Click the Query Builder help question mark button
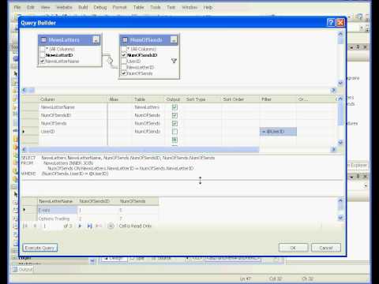The height and width of the screenshot is (284, 379). click(x=331, y=23)
